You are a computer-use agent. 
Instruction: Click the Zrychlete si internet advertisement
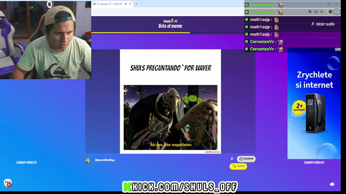pos(314,104)
